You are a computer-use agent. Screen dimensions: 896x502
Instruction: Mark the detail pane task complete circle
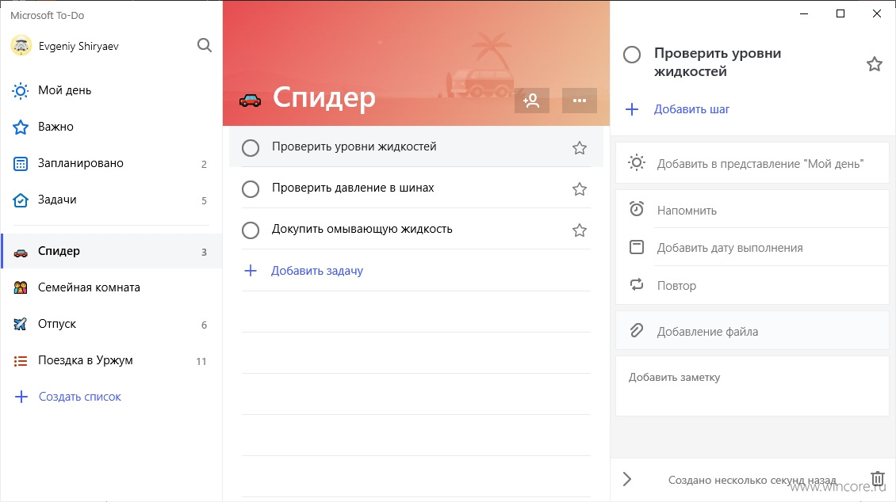[631, 55]
